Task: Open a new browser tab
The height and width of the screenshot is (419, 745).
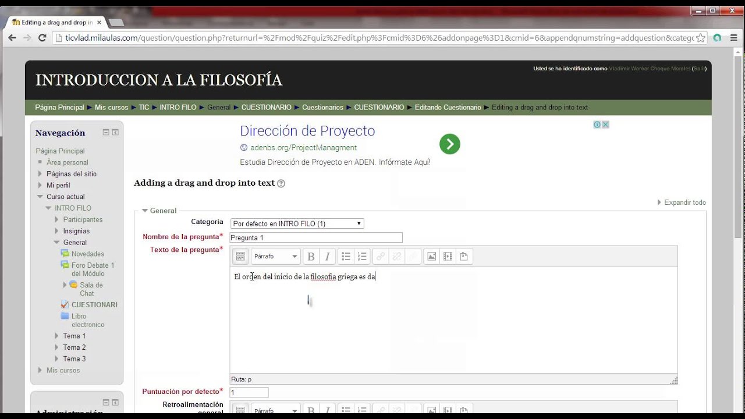Action: (x=116, y=22)
